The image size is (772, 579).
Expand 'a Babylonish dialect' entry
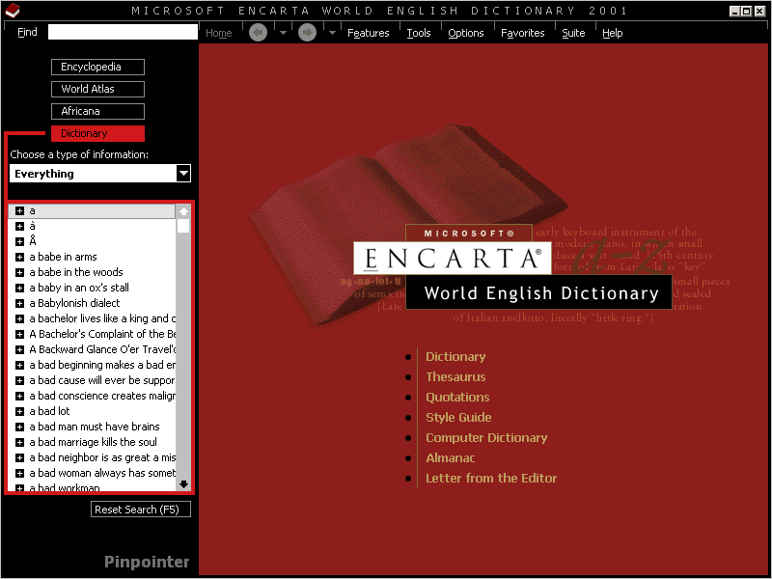point(19,303)
